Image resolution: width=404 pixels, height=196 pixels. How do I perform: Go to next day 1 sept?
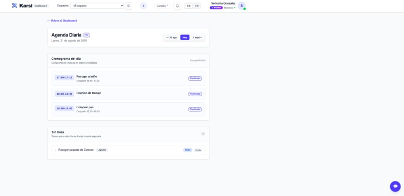point(197,38)
